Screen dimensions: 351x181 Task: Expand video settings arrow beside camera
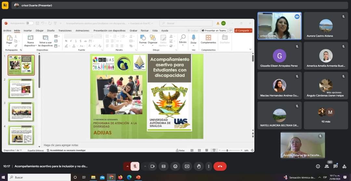coord(145,166)
